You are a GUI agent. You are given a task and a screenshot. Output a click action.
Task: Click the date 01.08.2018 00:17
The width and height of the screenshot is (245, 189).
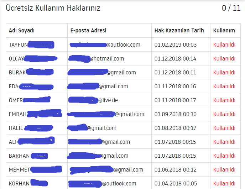(175, 128)
